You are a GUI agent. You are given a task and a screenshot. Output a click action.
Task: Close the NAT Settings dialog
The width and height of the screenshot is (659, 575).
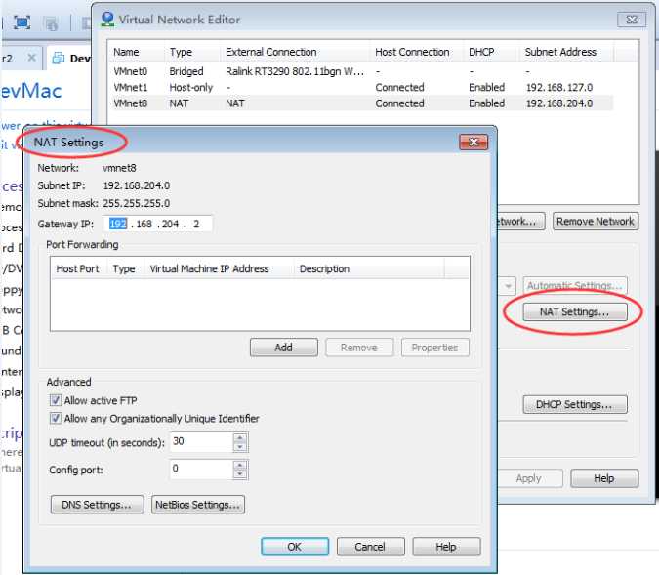pos(474,143)
